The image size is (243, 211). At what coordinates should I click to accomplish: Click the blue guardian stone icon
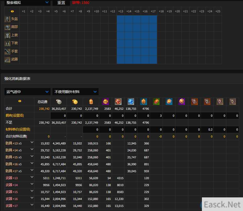tap(131, 102)
